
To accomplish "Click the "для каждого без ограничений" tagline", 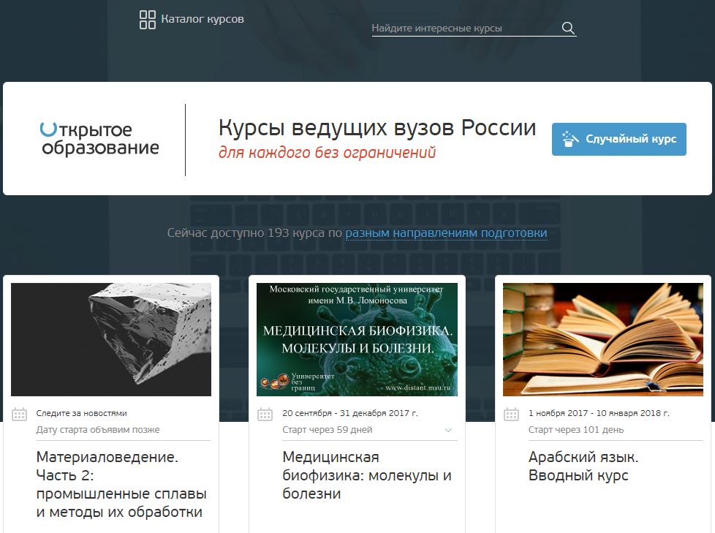I will click(327, 152).
